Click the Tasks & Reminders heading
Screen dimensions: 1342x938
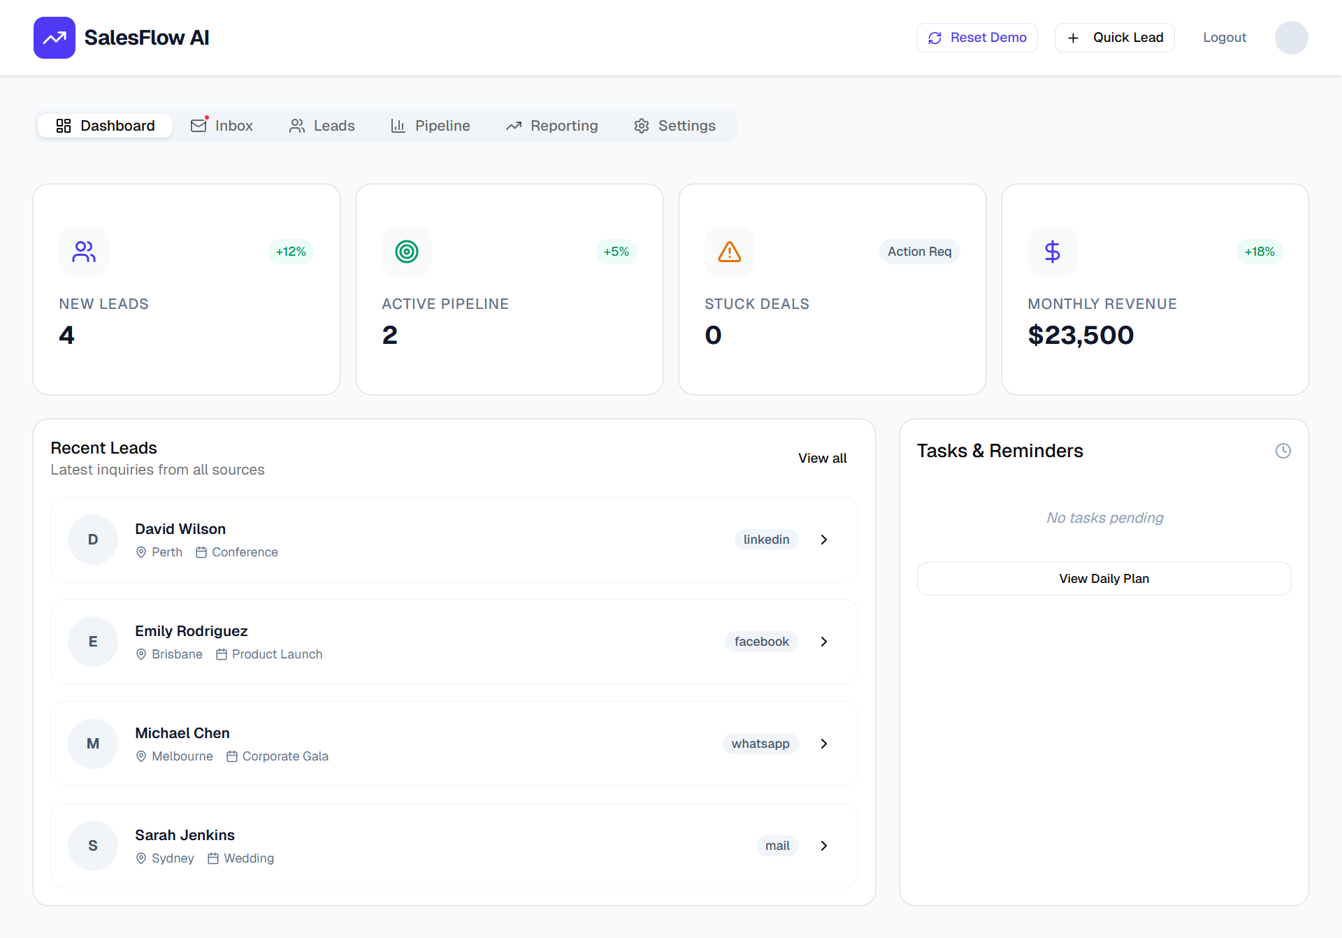pyautogui.click(x=1000, y=451)
